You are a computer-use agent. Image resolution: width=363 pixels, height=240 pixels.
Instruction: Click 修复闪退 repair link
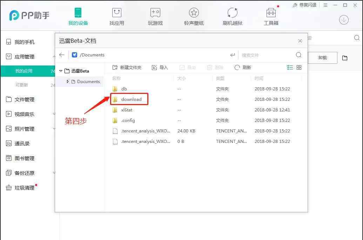(305, 5)
